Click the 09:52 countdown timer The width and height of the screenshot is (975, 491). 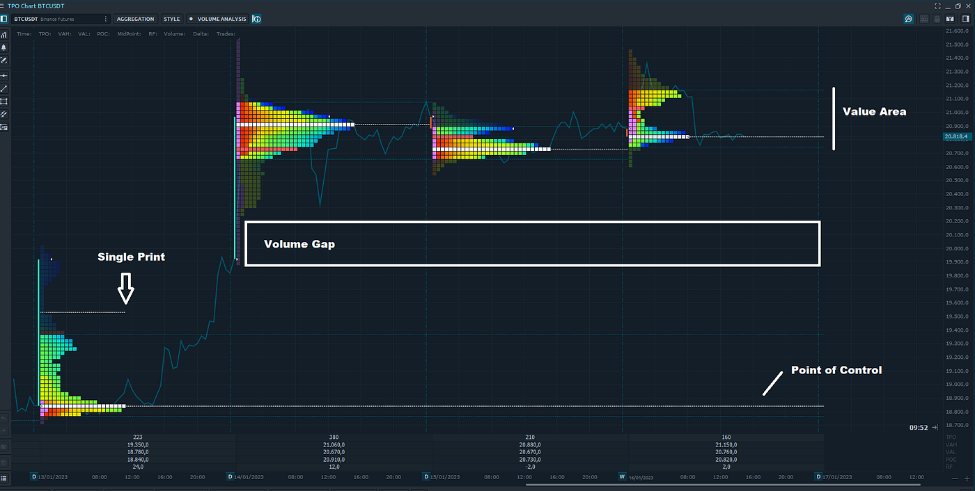[x=919, y=427]
